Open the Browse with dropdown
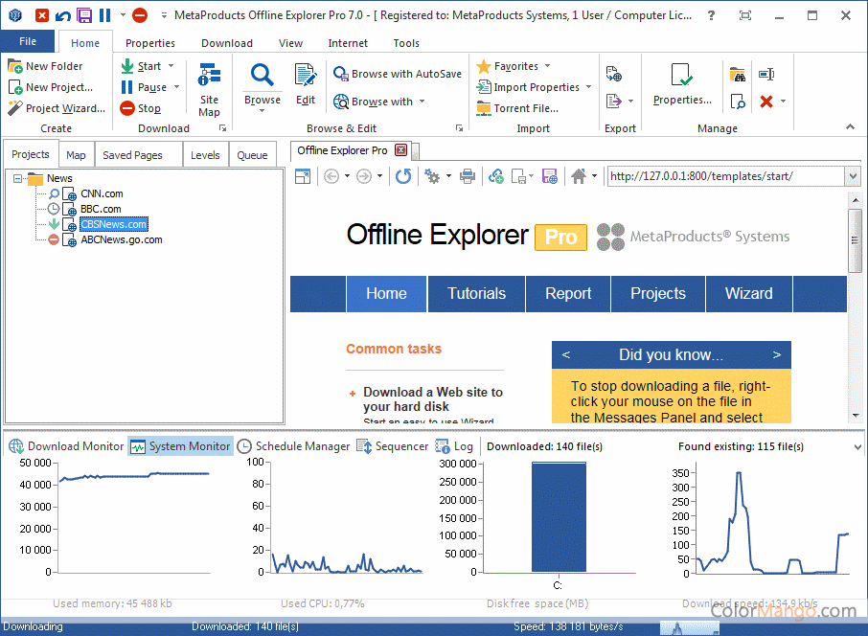 [x=422, y=102]
